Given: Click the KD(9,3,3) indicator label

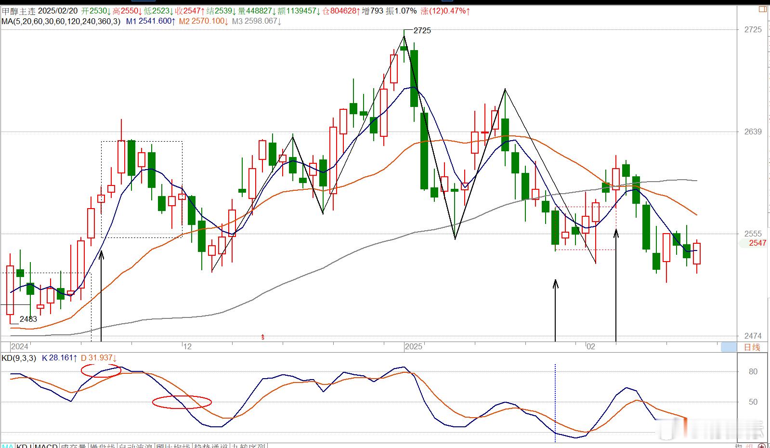Looking at the screenshot, I should coord(19,358).
